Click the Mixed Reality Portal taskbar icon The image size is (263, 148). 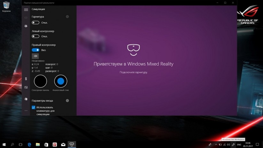click(72, 144)
